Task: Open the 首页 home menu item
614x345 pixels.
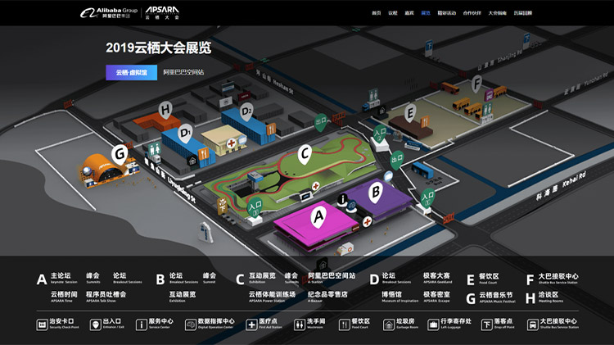Action: pos(377,13)
